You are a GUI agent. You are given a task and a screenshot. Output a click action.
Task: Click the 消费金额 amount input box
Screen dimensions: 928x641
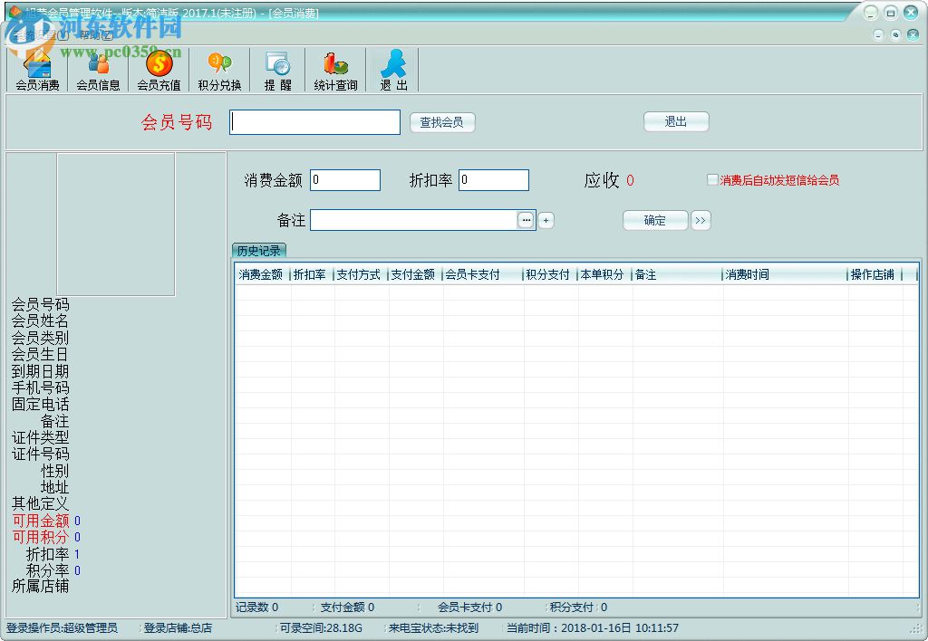click(x=345, y=179)
